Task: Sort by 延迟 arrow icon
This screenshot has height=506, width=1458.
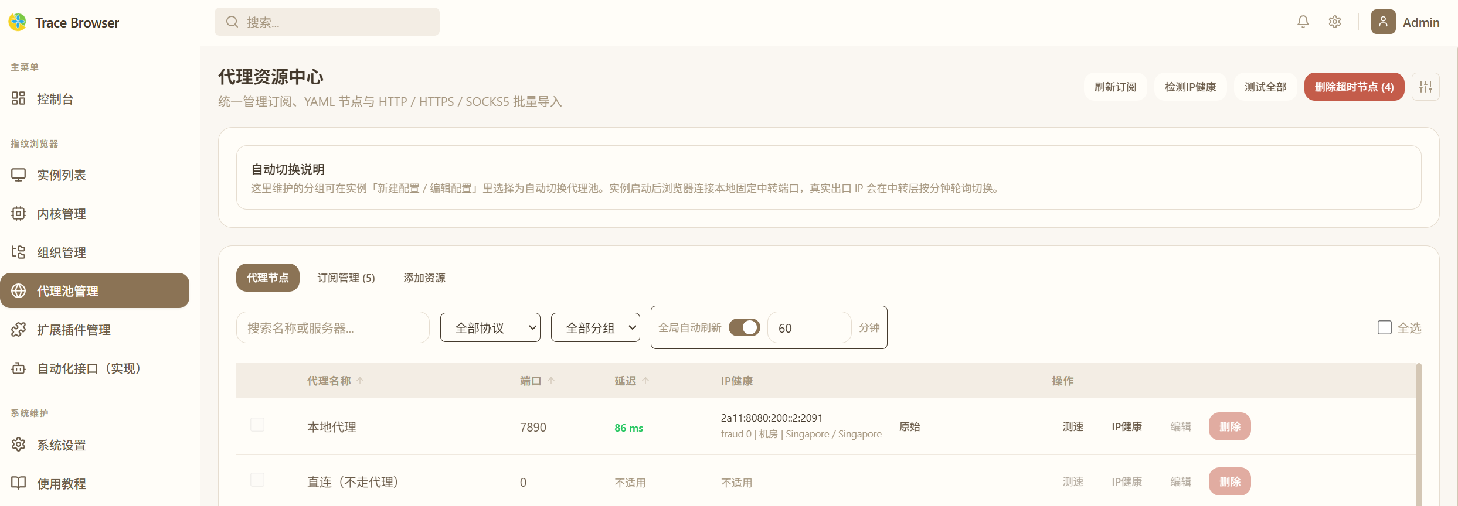Action: [x=645, y=381]
